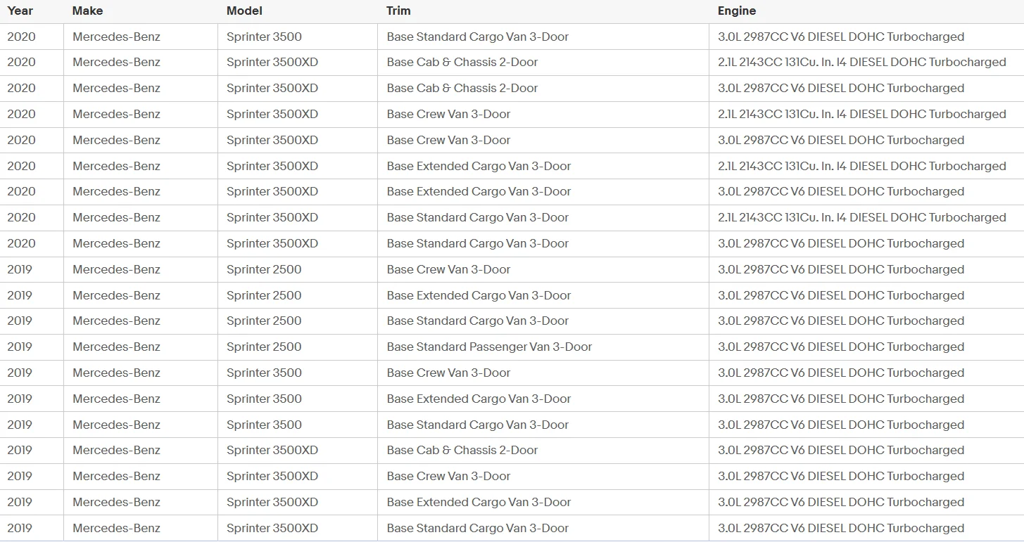Click "Sprinter 2500" in the Passenger Van row
Viewport: 1024px width, 542px height.
pyautogui.click(x=264, y=347)
